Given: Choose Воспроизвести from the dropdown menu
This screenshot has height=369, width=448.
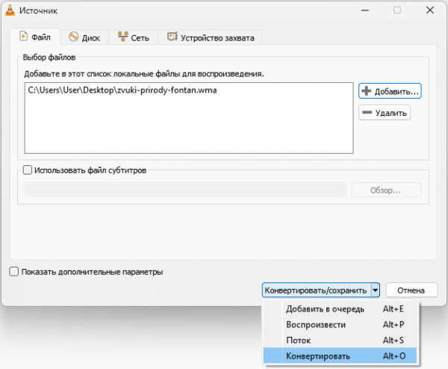Looking at the screenshot, I should click(340, 325).
